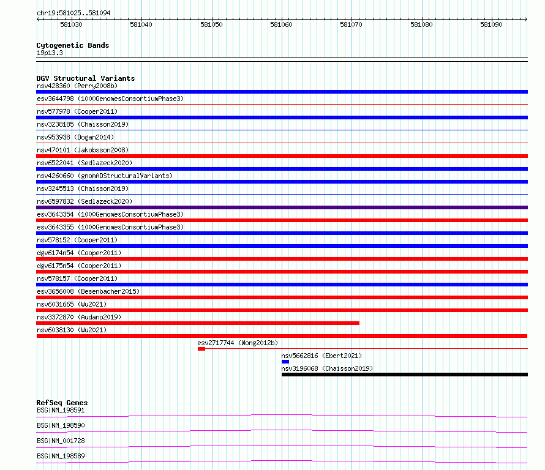Click the small red block under esv2717744

click(201, 349)
